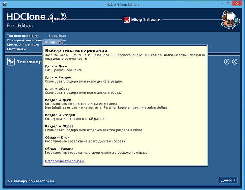Image resolution: width=245 pixels, height=190 pixels.
Task: Select the Целевой носитель step
Action: (23, 45)
